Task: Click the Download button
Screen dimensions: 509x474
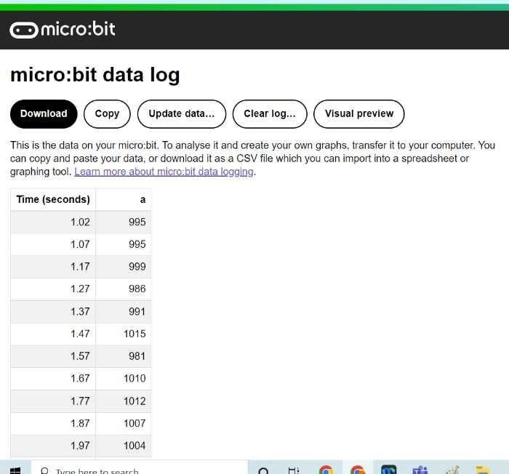Action: [44, 113]
